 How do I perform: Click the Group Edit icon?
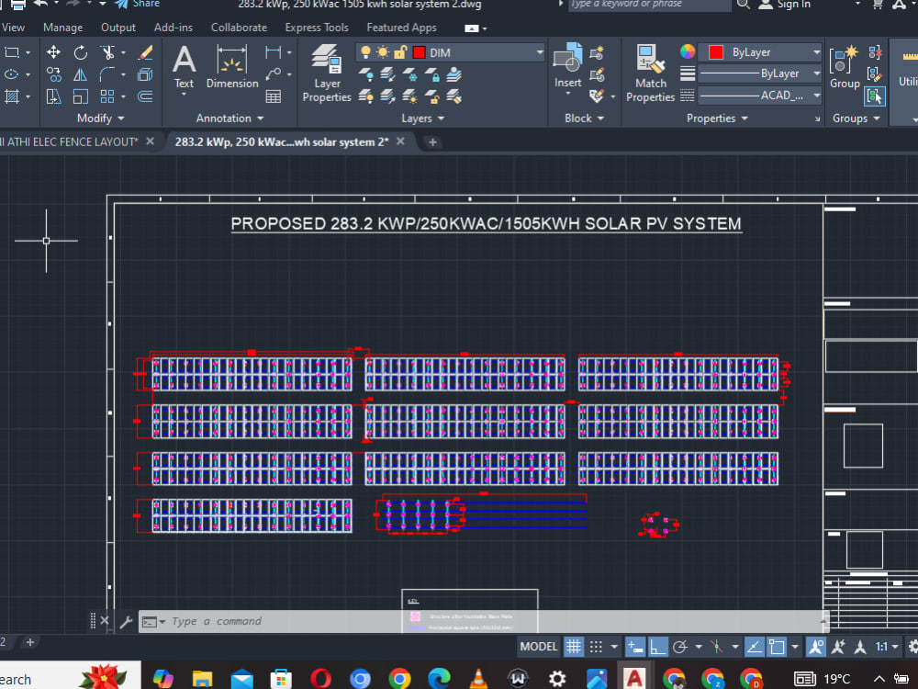tap(875, 74)
